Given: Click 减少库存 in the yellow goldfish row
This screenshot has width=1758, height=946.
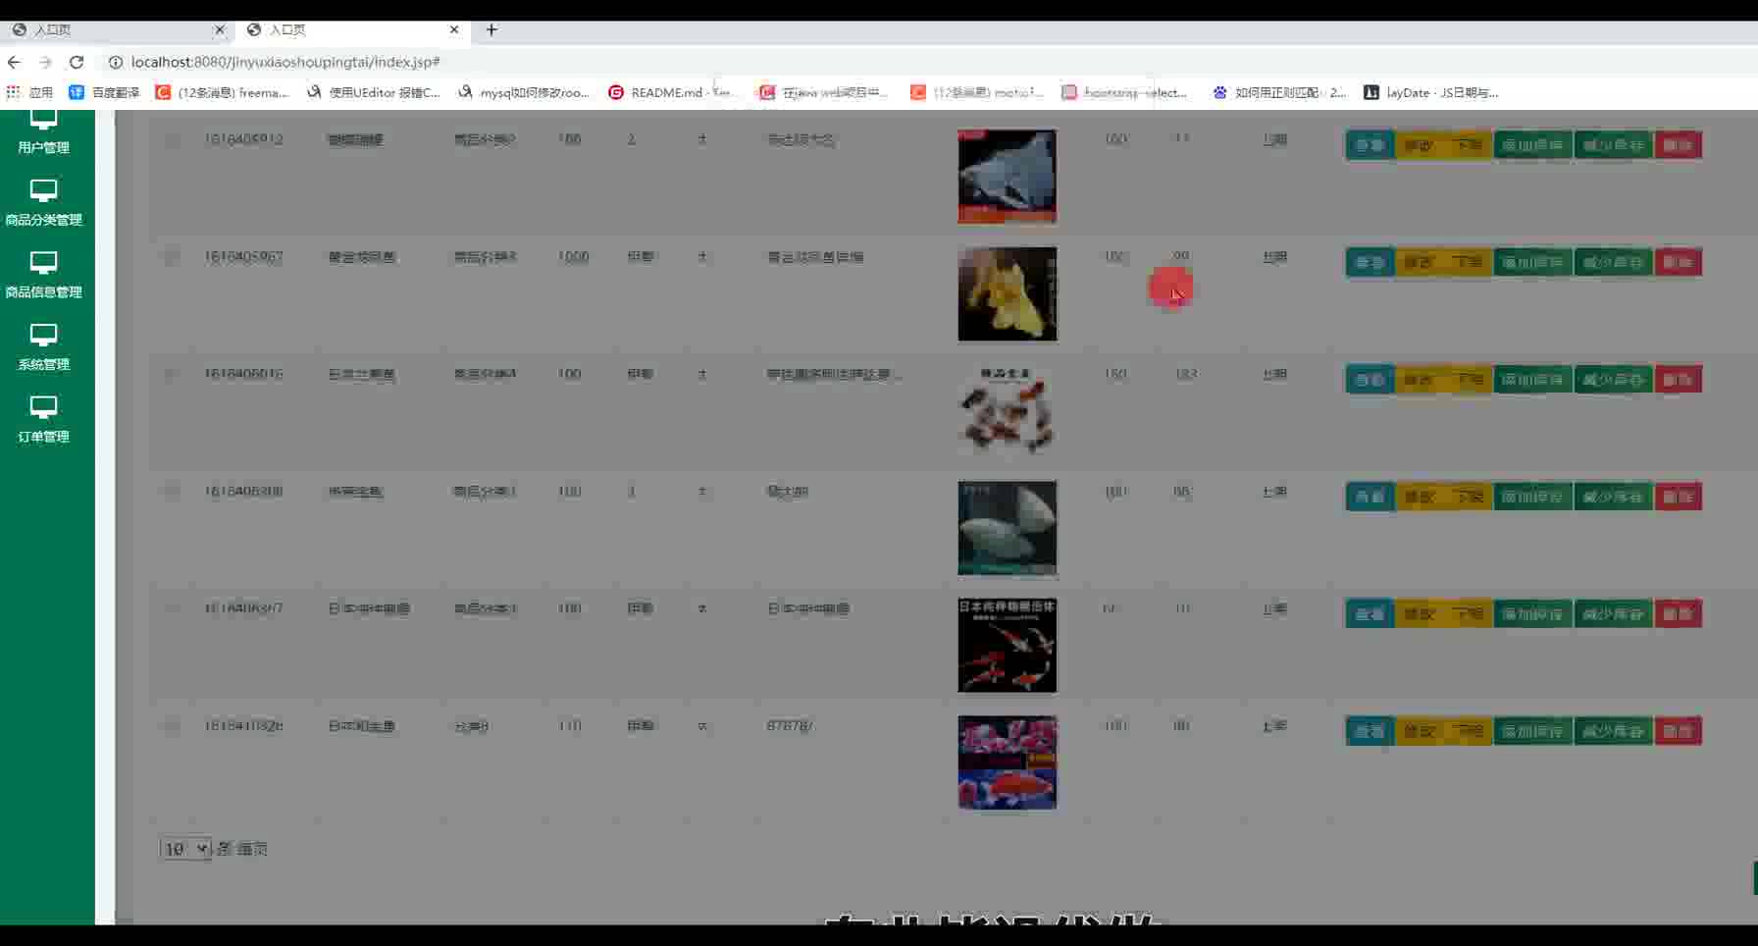Looking at the screenshot, I should coord(1614,262).
